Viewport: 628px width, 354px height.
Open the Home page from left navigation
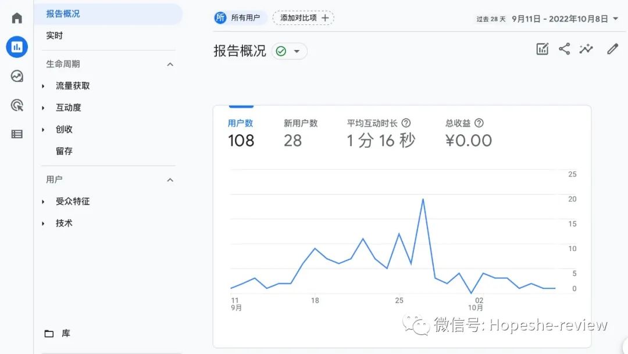pos(16,17)
